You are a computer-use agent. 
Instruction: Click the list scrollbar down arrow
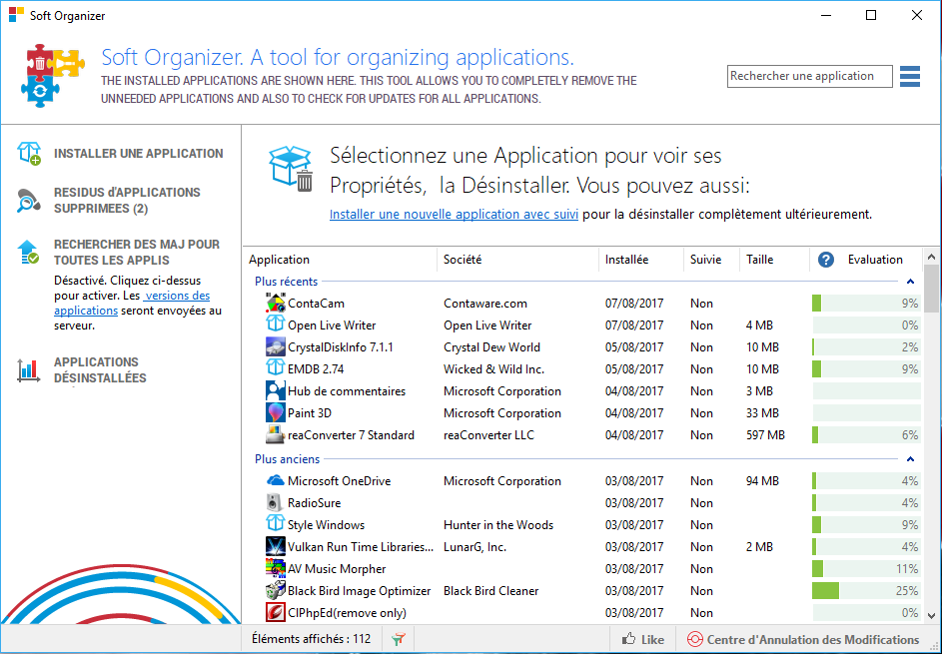click(x=931, y=616)
